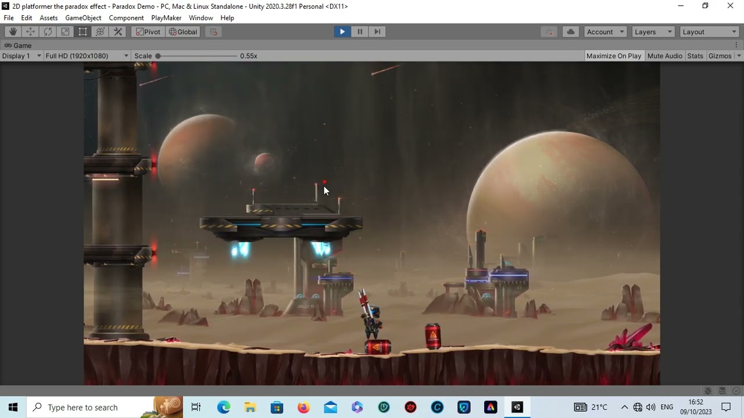Open the Window menu

coord(201,18)
